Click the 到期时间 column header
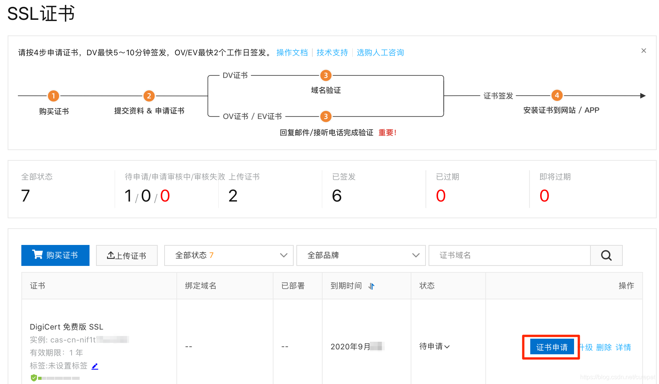The image size is (659, 384). point(346,286)
